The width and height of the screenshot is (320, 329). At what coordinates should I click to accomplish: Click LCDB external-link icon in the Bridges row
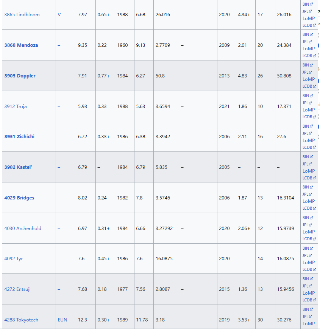point(314,209)
